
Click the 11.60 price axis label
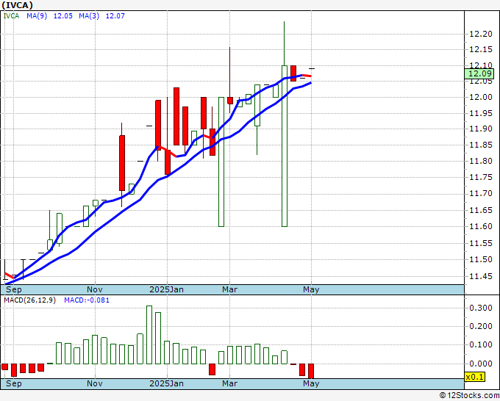pyautogui.click(x=481, y=226)
